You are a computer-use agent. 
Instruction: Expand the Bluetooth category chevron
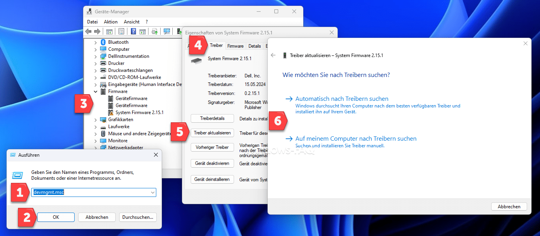96,42
